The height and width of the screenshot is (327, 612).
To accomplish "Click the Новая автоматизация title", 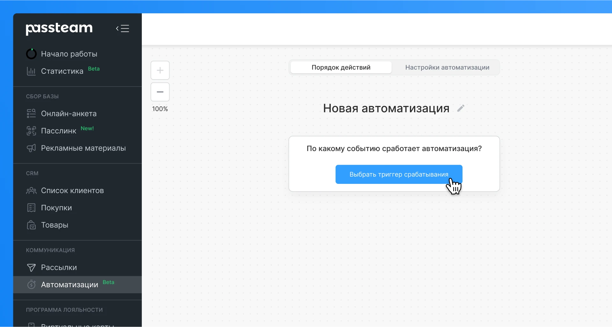I will click(x=386, y=108).
